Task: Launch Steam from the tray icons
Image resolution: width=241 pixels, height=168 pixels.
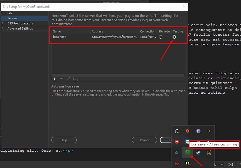Action: pyautogui.click(x=198, y=153)
